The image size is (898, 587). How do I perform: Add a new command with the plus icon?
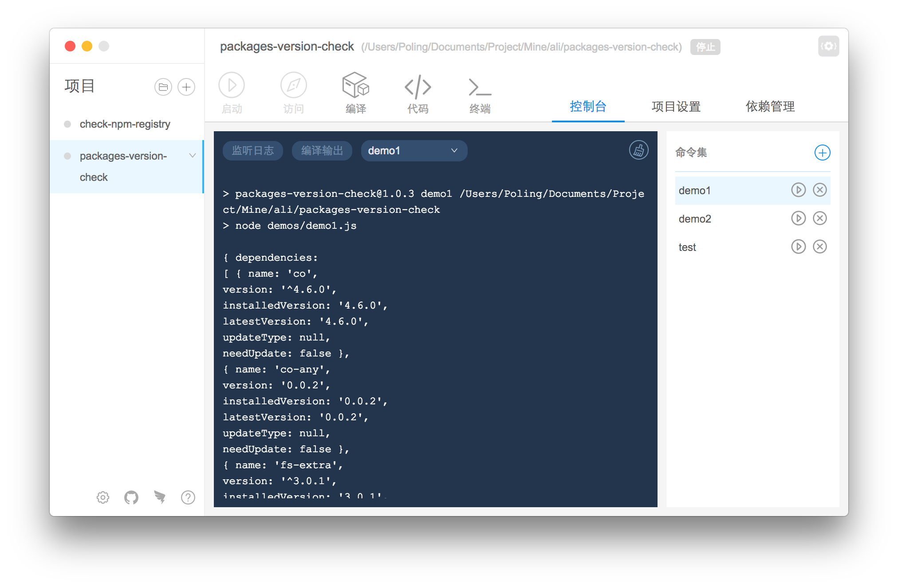(x=822, y=153)
